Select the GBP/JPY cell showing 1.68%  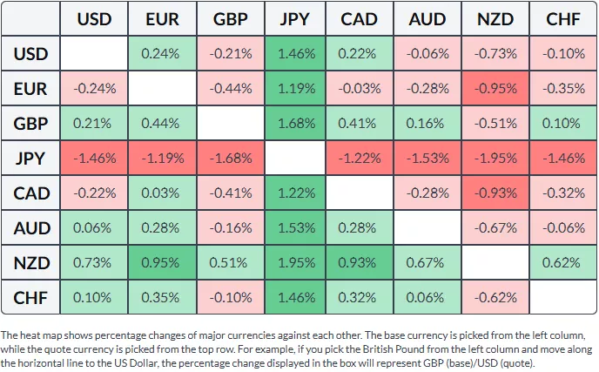[x=298, y=123]
